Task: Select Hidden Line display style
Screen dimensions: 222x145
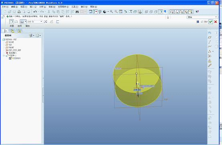Action: click(x=151, y=12)
